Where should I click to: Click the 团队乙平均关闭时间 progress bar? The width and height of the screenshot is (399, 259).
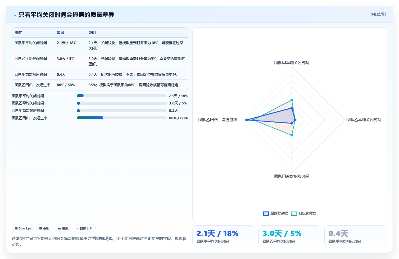tap(122, 103)
